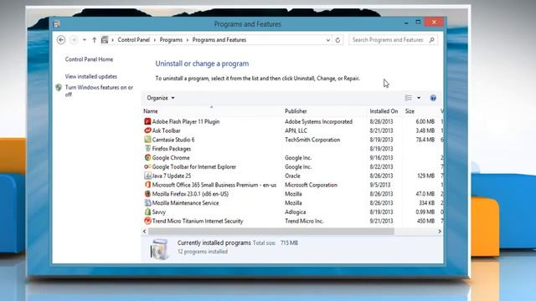Maximize the Programs and Features window
Image resolution: width=536 pixels, height=301 pixels.
click(x=418, y=23)
